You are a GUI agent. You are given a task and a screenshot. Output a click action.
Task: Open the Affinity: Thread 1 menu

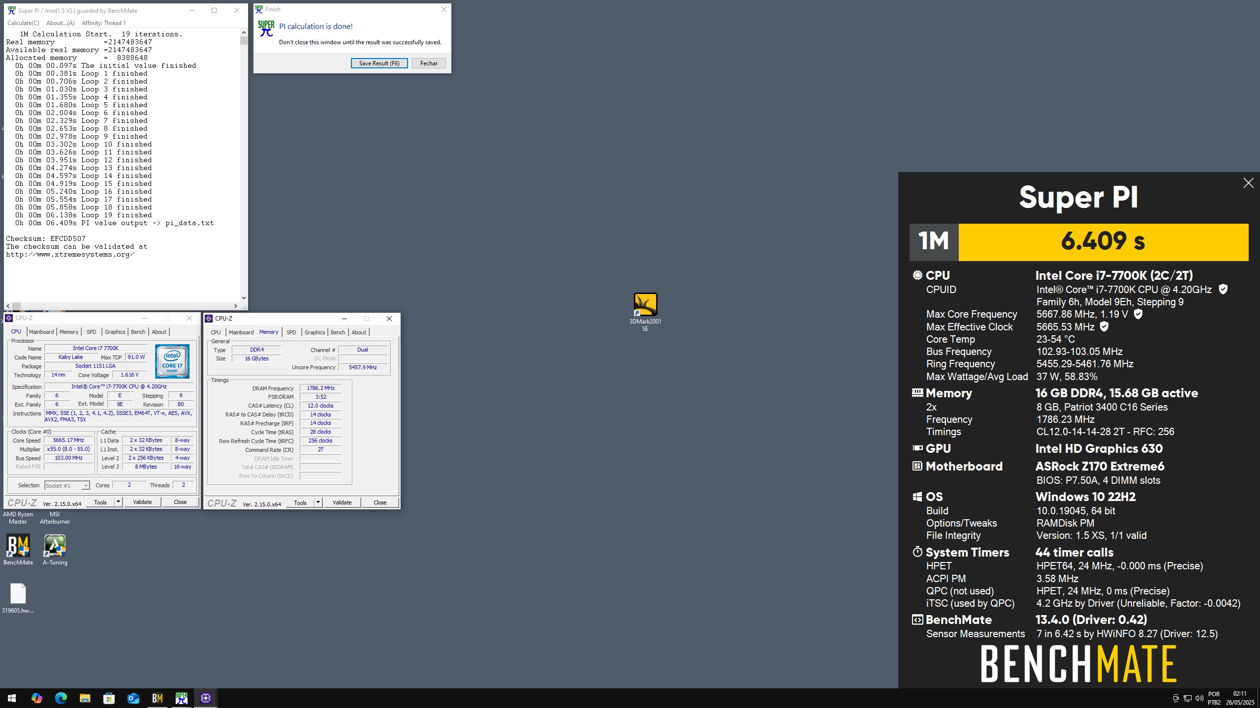(103, 23)
